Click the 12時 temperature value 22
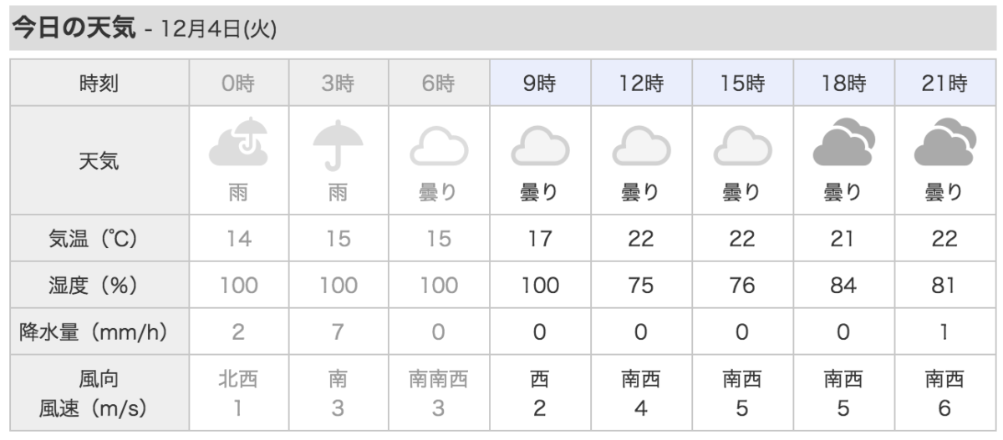 tap(640, 239)
